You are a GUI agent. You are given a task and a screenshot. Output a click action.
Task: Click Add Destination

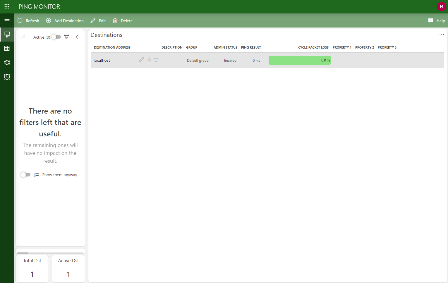point(65,21)
